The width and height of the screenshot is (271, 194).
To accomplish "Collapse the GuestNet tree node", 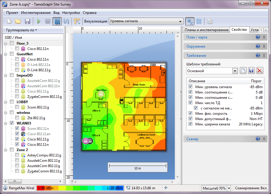I will pyautogui.click(x=6, y=54).
